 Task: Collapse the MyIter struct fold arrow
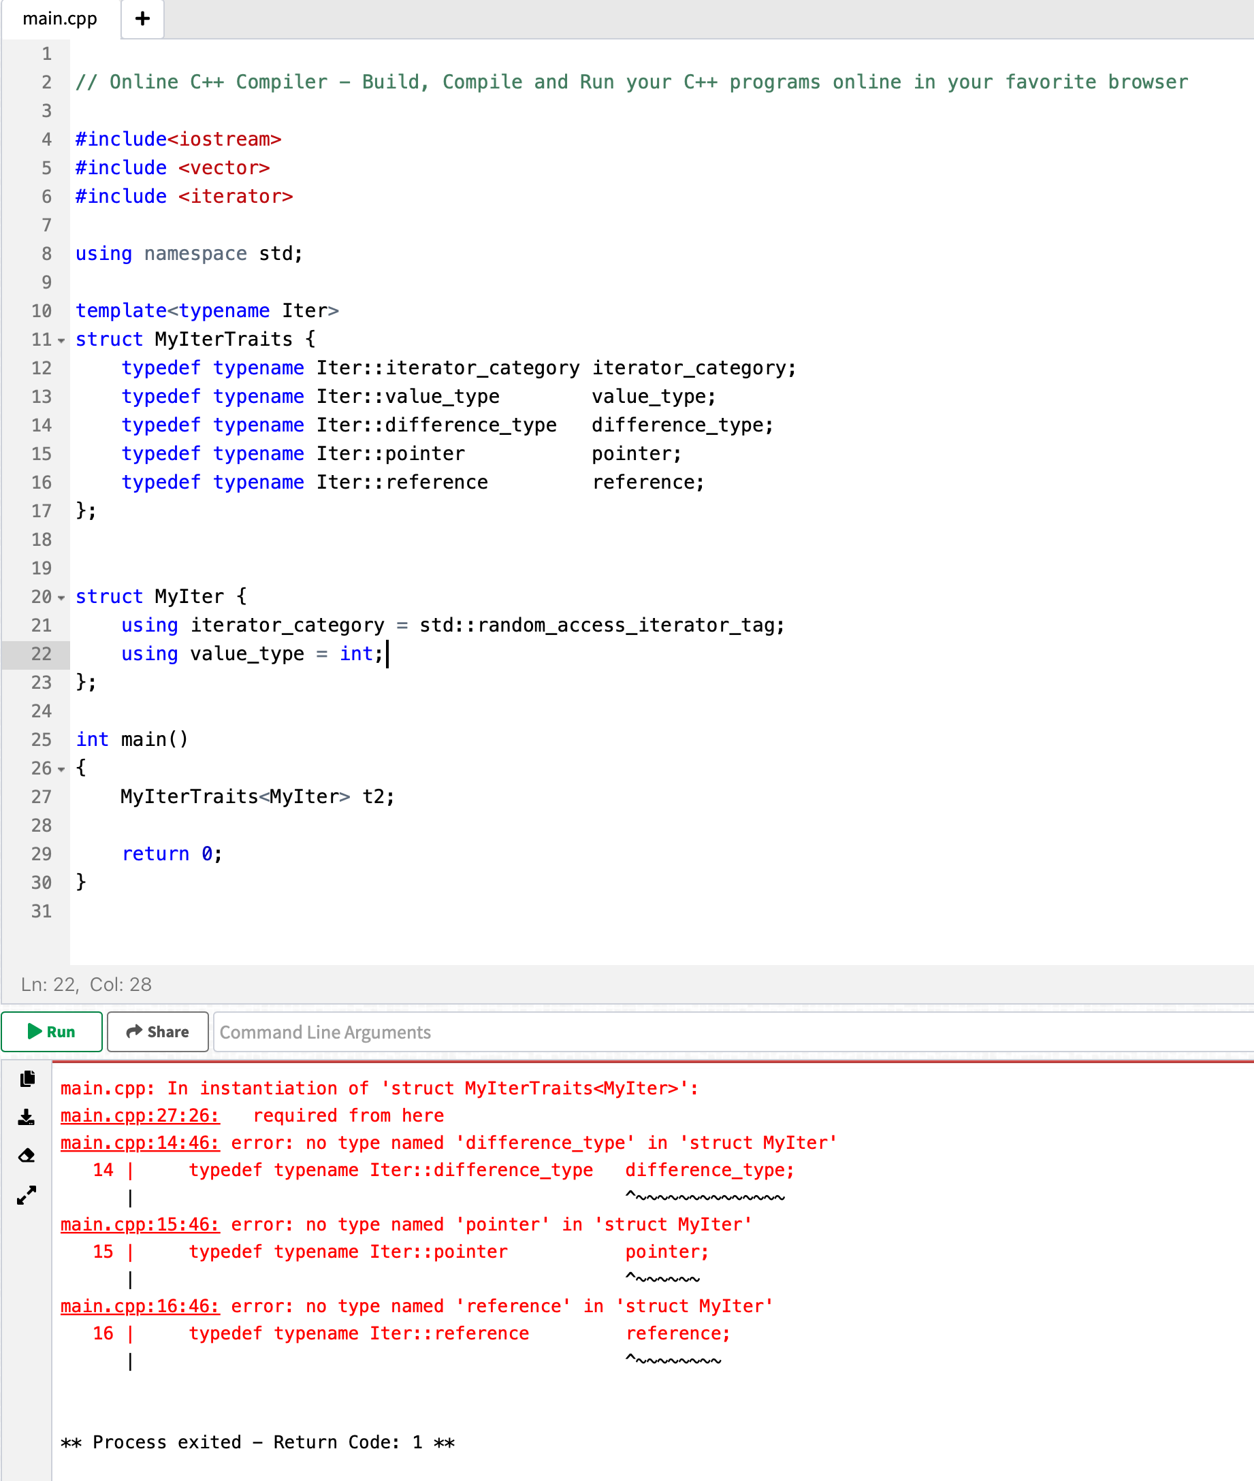(x=61, y=597)
